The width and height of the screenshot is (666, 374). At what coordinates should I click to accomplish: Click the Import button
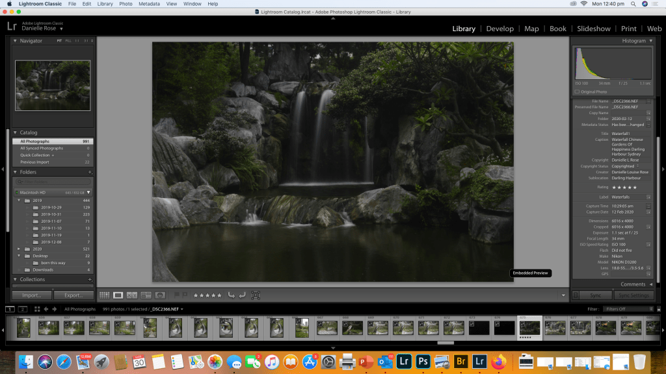31,295
